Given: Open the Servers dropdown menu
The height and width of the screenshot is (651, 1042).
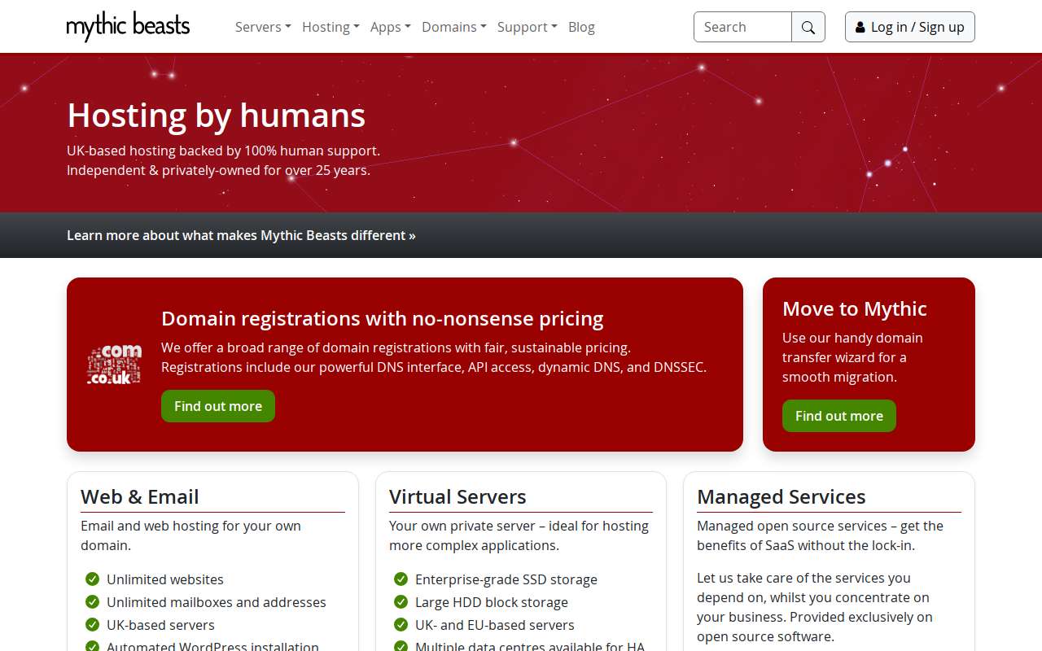Looking at the screenshot, I should point(263,27).
